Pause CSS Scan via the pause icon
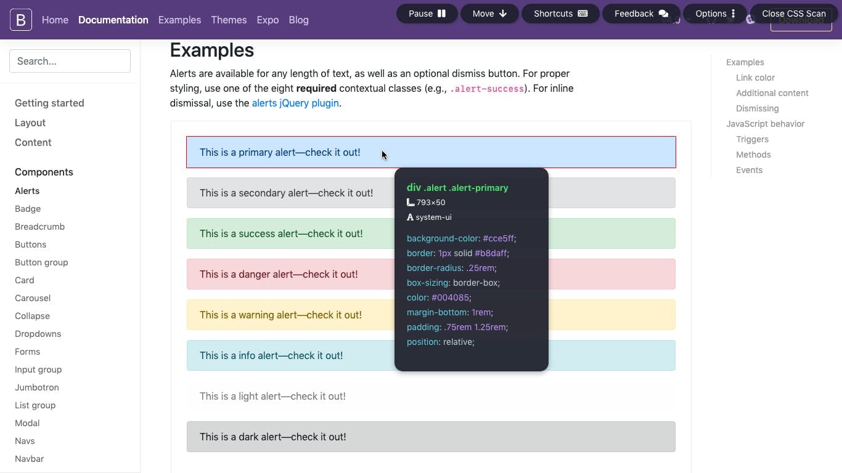 [441, 14]
